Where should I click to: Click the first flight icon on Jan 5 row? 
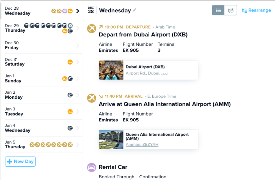point(32,145)
